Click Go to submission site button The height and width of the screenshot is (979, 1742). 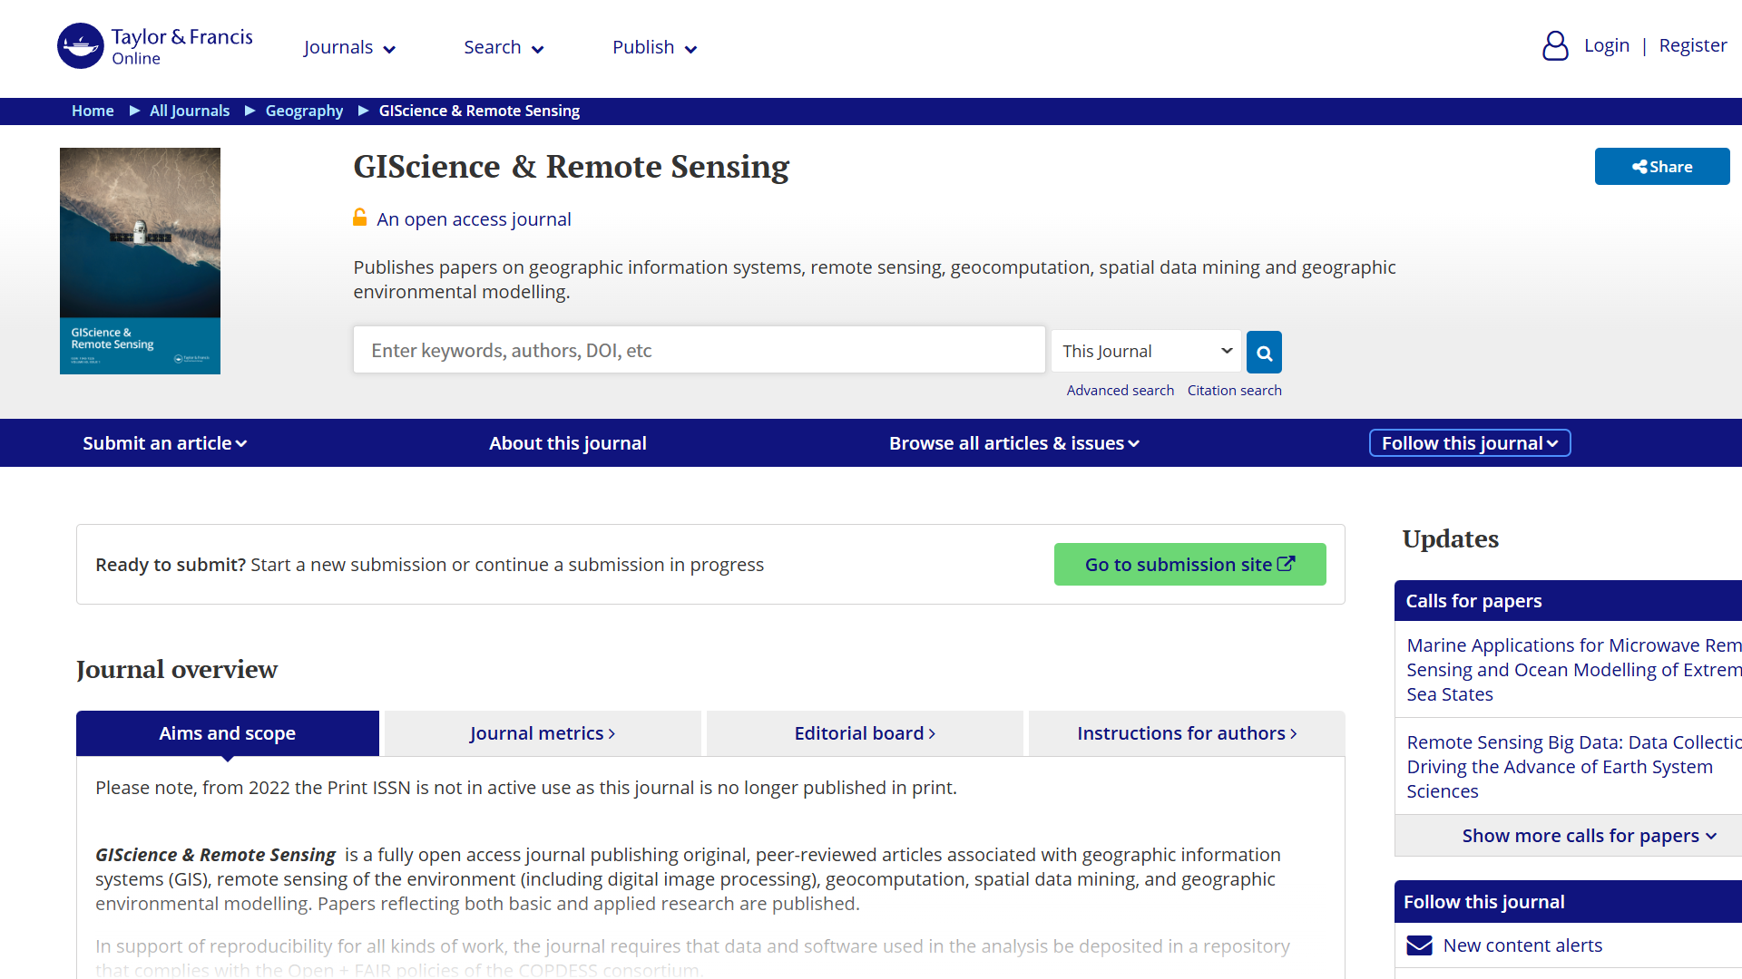click(x=1189, y=565)
